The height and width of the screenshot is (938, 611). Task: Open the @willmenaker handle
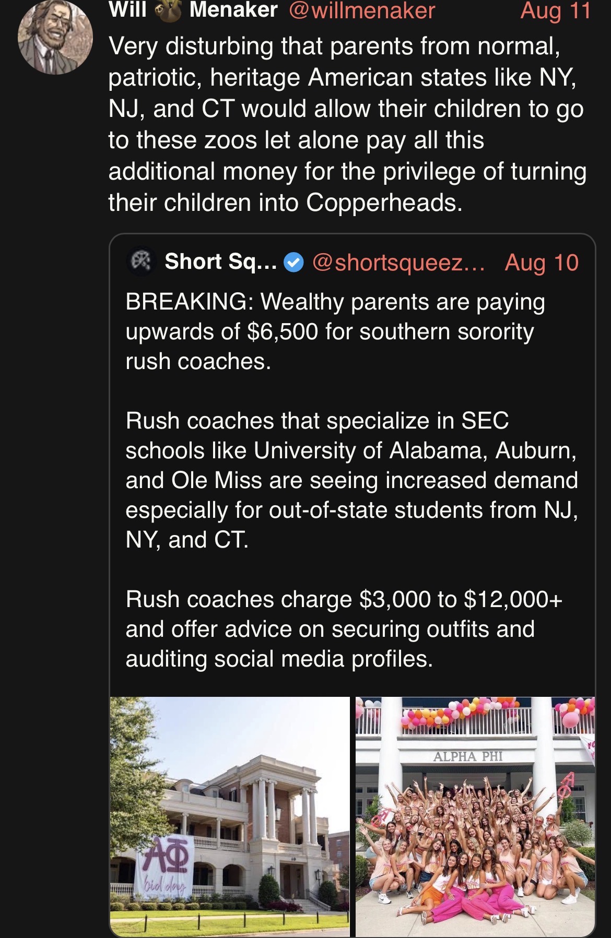pos(361,10)
